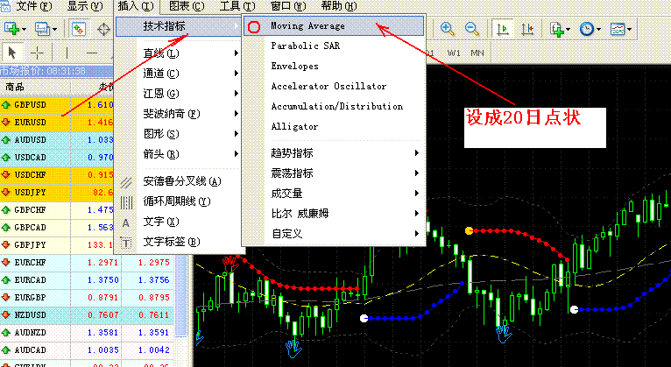Select the arrow cursor tool
The image size is (671, 367).
[x=12, y=53]
